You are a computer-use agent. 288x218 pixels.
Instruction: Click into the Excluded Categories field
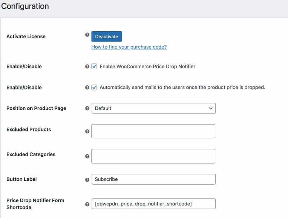click(x=153, y=156)
